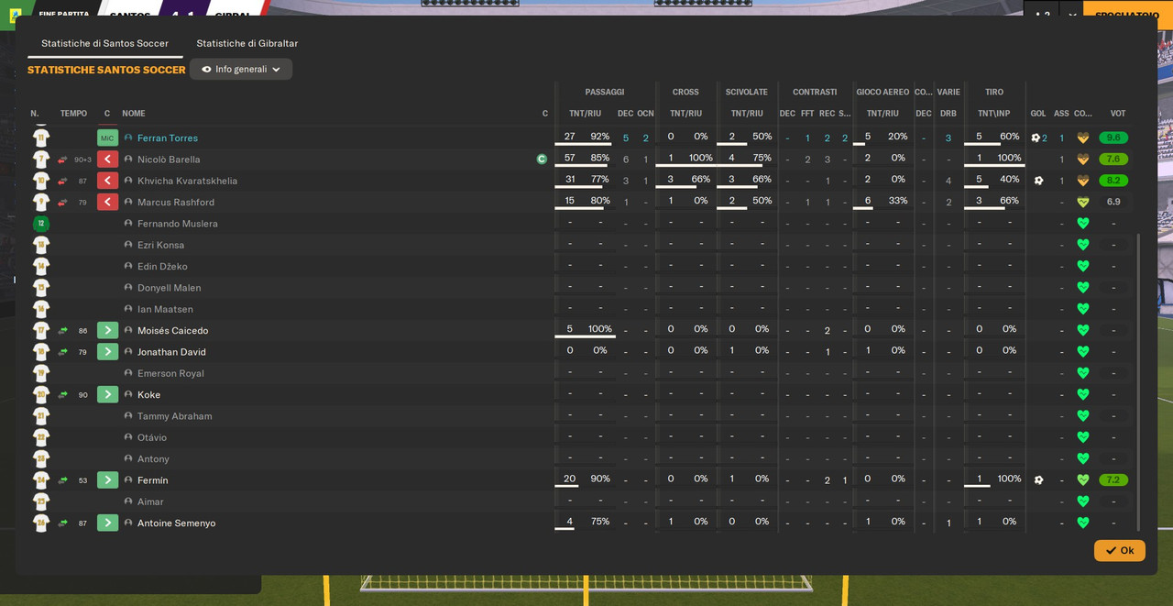Image resolution: width=1173 pixels, height=606 pixels.
Task: Click the goal ball icon on Kvaratskhelia's row
Action: (x=1038, y=181)
